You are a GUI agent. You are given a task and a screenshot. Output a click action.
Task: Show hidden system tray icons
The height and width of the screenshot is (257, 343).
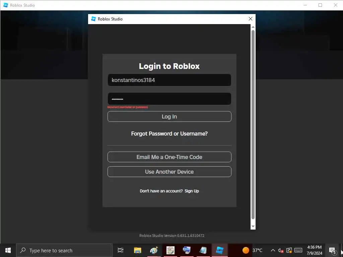273,250
